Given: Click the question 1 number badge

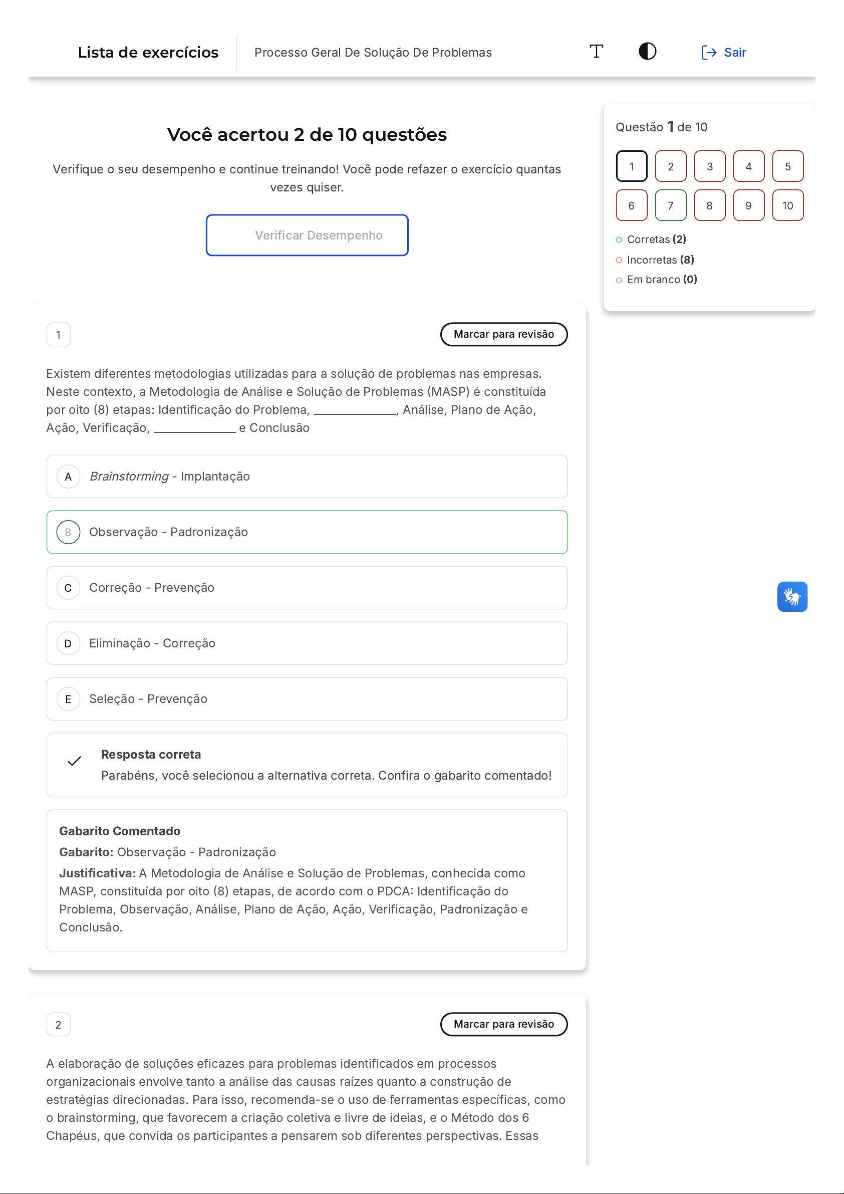Looking at the screenshot, I should tap(58, 334).
